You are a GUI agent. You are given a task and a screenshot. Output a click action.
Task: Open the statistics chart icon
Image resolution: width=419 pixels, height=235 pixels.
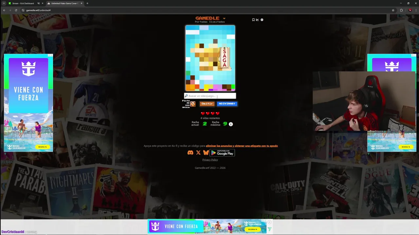[x=257, y=20]
